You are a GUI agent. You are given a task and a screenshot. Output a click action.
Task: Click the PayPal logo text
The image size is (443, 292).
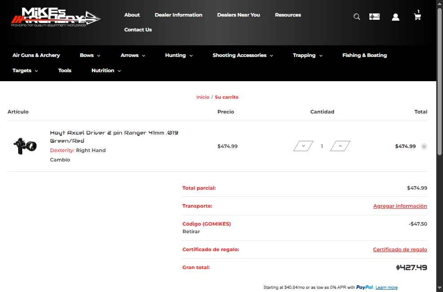click(364, 287)
